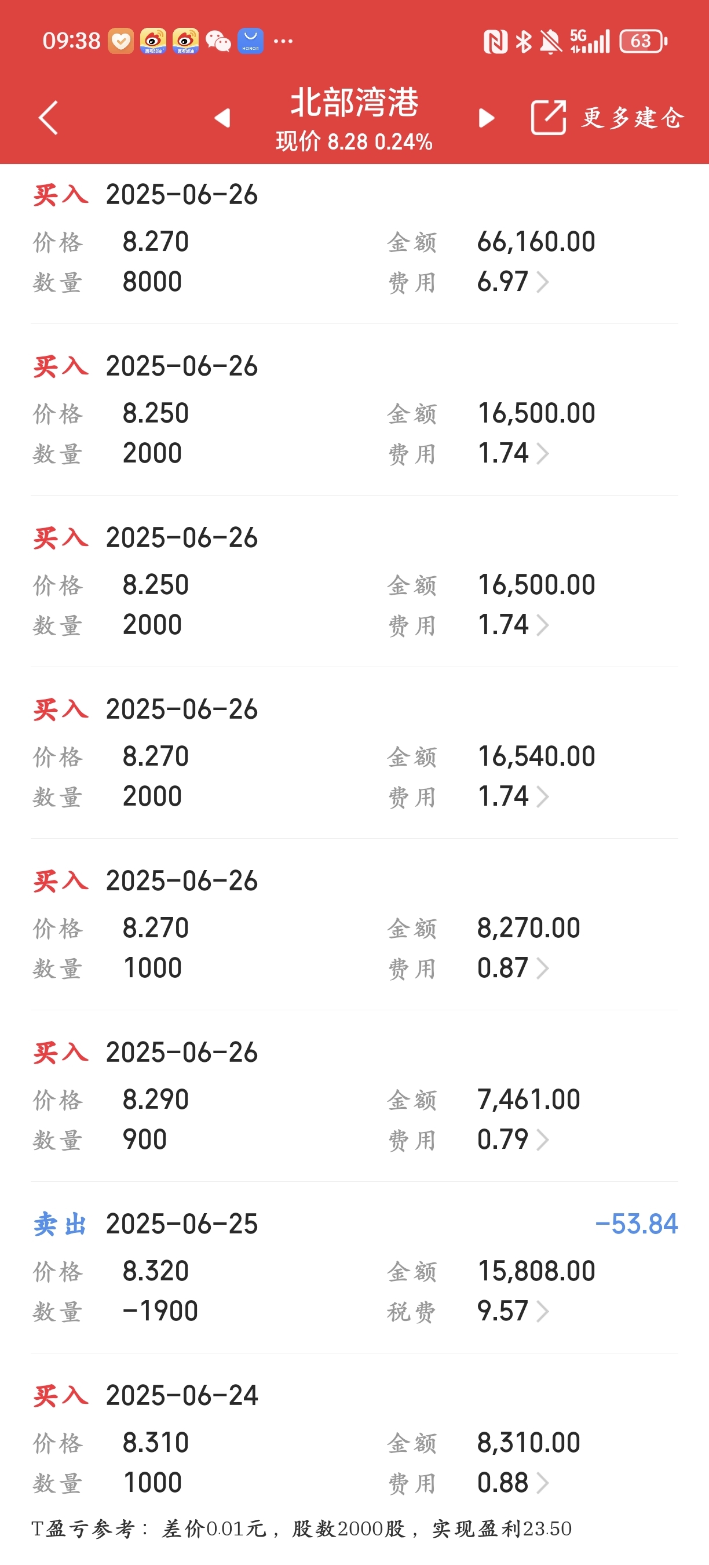Expand the 0.79 fee details chevron
This screenshot has width=709, height=1565.
[x=543, y=1140]
